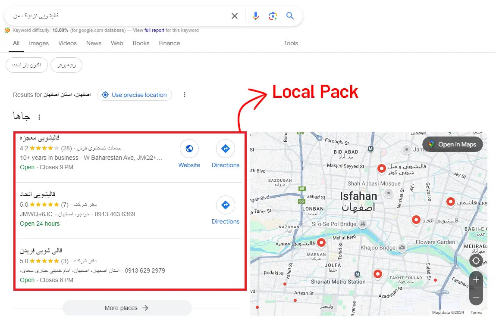Center map with my-location target icon
Viewport: 496px width, 326px height.
click(x=476, y=261)
